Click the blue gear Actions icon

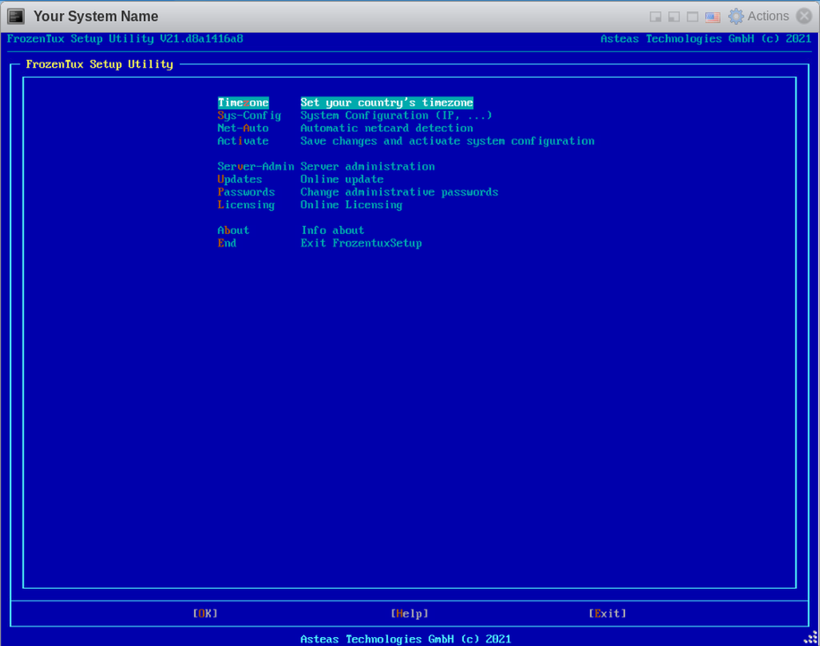736,16
